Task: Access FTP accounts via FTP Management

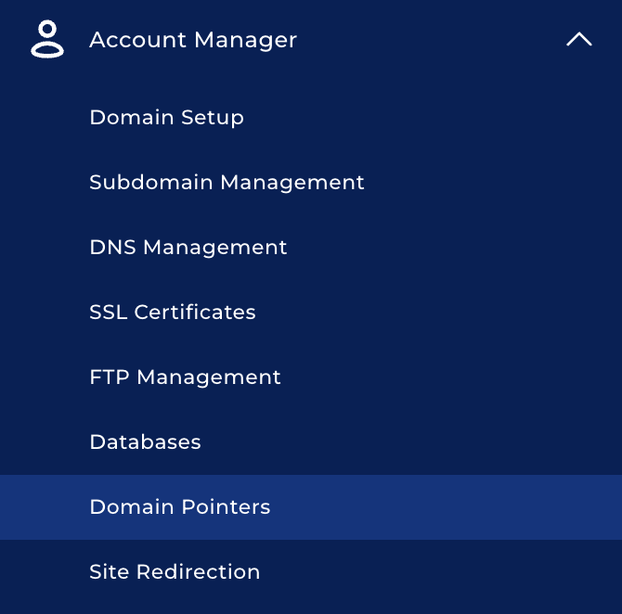Action: pyautogui.click(x=185, y=377)
